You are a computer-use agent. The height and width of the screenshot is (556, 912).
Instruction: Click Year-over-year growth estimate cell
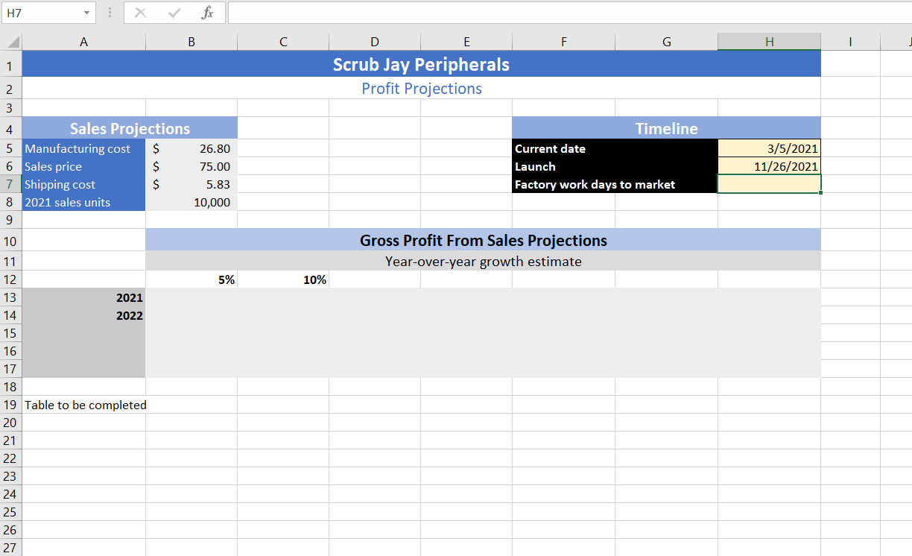[484, 262]
